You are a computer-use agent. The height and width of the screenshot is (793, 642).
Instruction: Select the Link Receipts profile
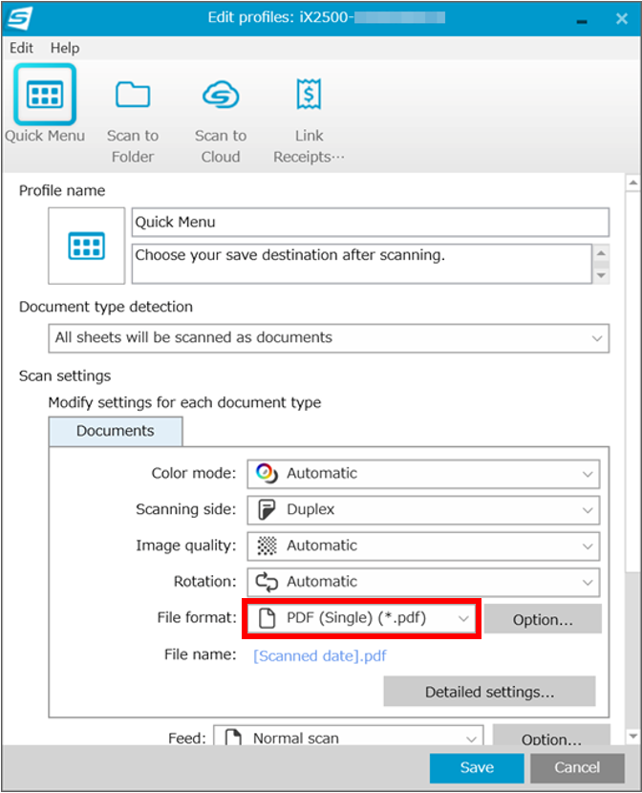pos(309,120)
